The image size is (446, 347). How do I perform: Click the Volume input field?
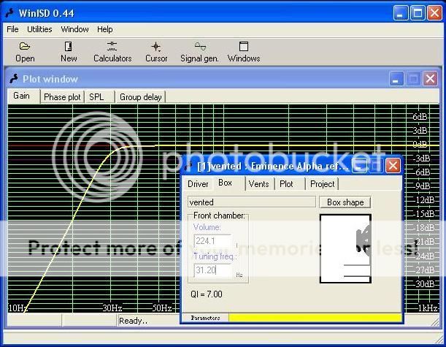(212, 242)
